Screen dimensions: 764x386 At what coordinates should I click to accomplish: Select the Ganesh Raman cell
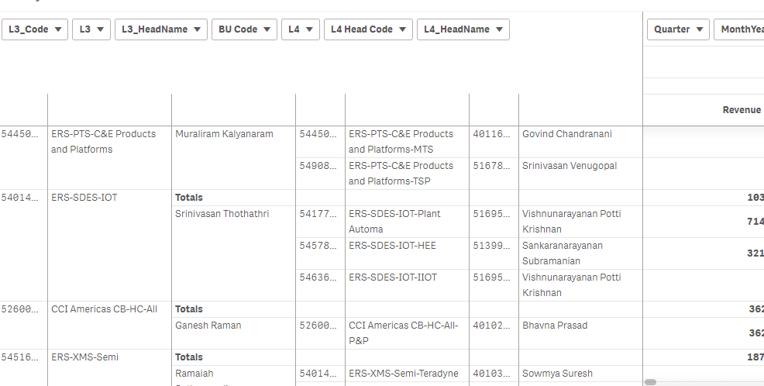tap(208, 326)
